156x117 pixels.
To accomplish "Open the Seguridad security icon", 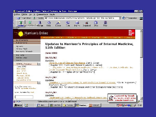I will click(87, 24).
